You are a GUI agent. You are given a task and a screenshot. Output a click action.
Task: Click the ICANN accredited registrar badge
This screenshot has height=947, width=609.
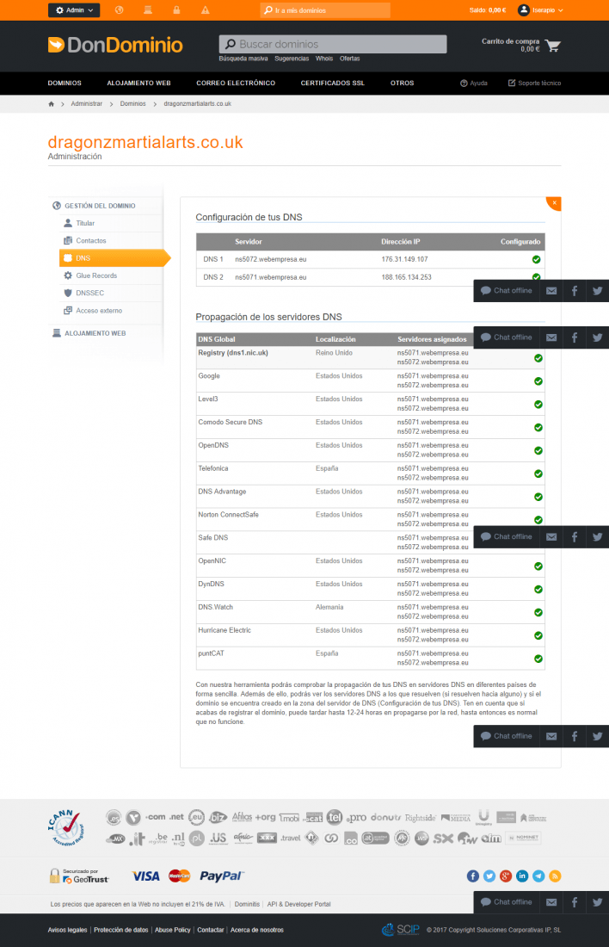click(65, 827)
